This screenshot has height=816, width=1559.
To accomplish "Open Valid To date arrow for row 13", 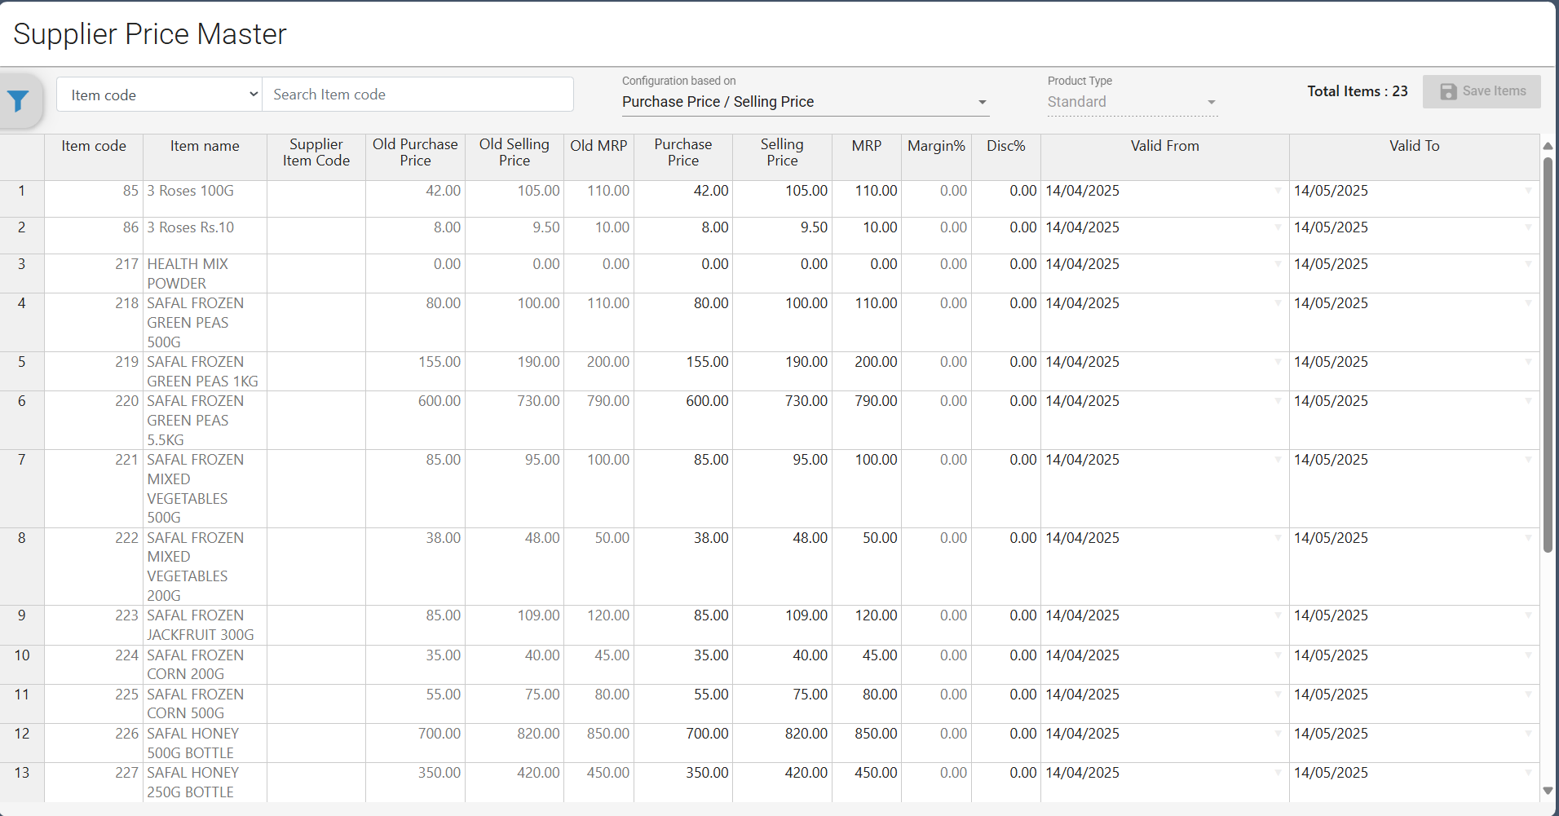I will tap(1528, 773).
